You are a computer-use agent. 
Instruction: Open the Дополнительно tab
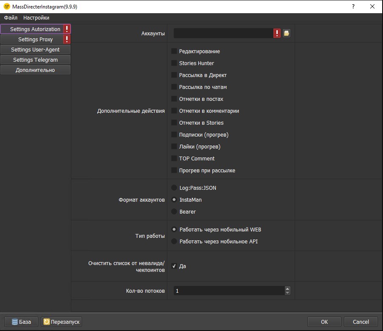35,70
